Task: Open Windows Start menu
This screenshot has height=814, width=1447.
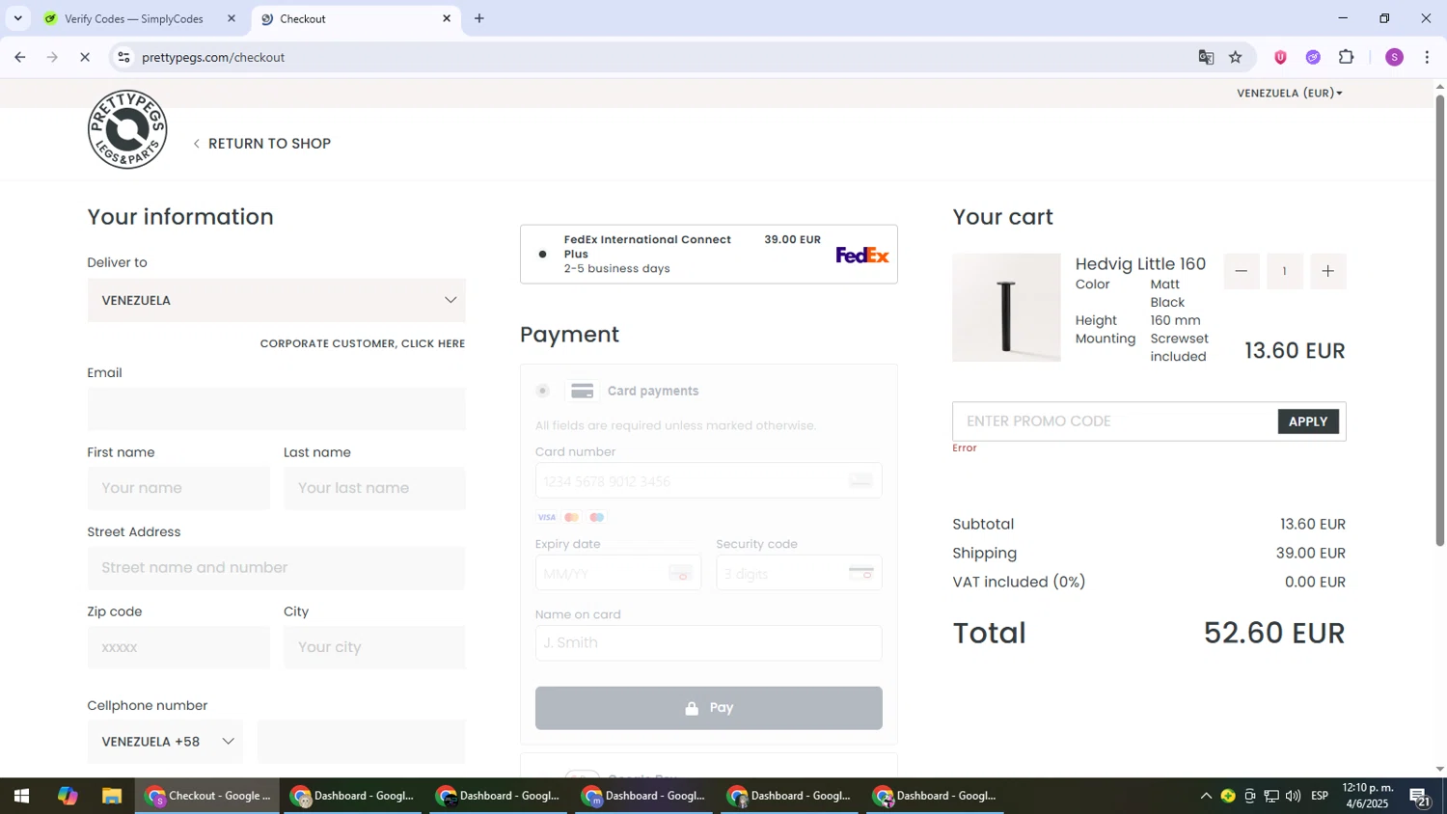Action: [21, 796]
